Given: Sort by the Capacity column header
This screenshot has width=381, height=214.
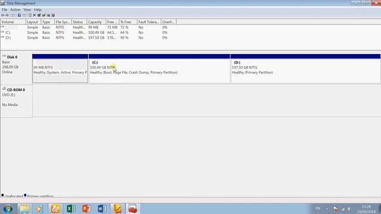Looking at the screenshot, I should (x=96, y=22).
